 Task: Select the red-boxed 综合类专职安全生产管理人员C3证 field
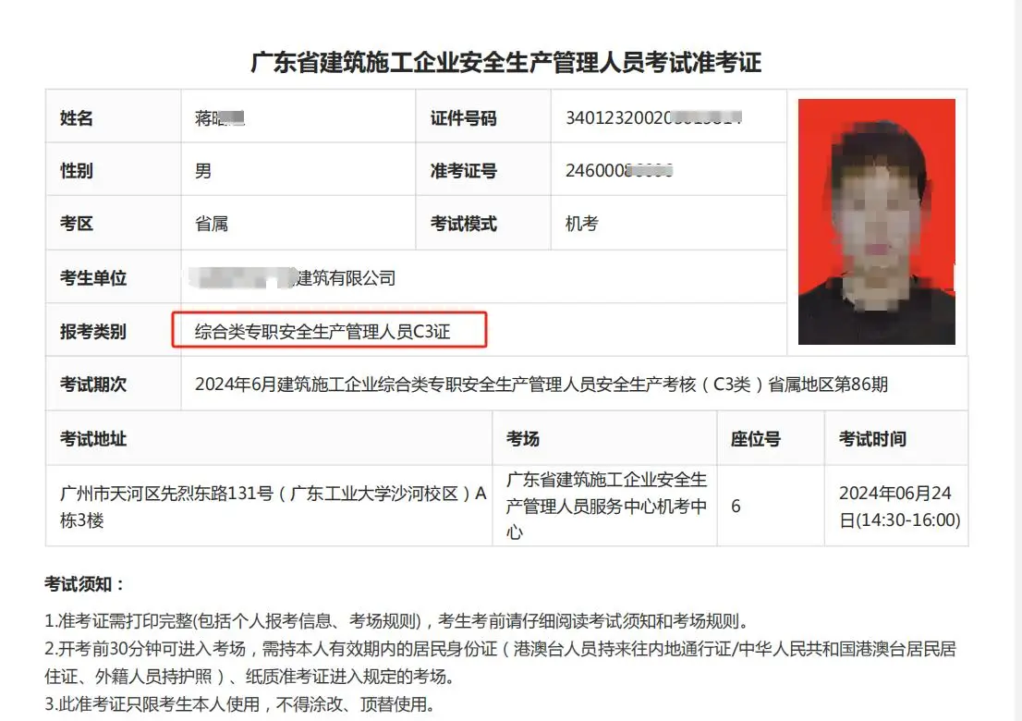pos(329,330)
